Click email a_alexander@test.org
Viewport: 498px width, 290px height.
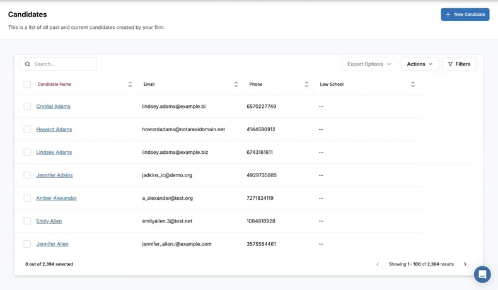[x=168, y=198]
